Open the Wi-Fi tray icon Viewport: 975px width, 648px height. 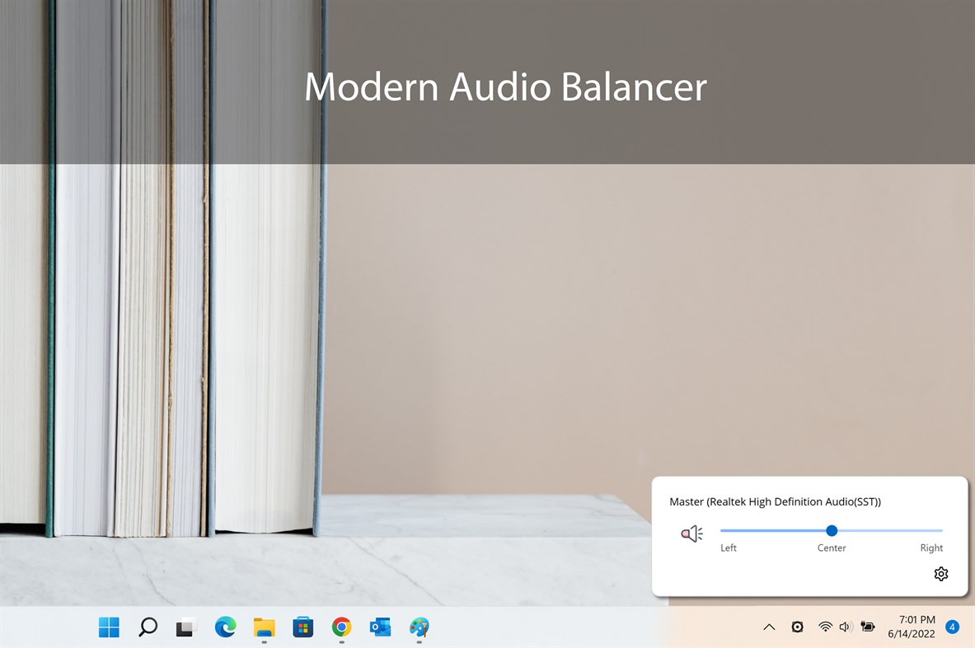tap(825, 627)
